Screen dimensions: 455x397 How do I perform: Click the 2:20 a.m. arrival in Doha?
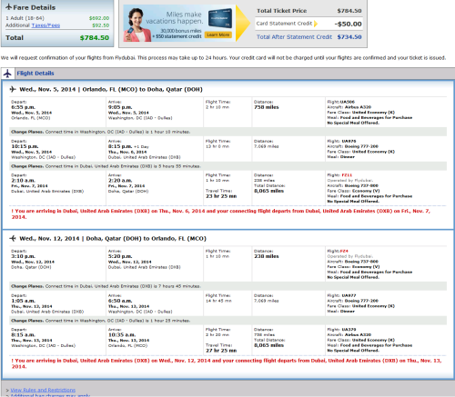[120, 181]
